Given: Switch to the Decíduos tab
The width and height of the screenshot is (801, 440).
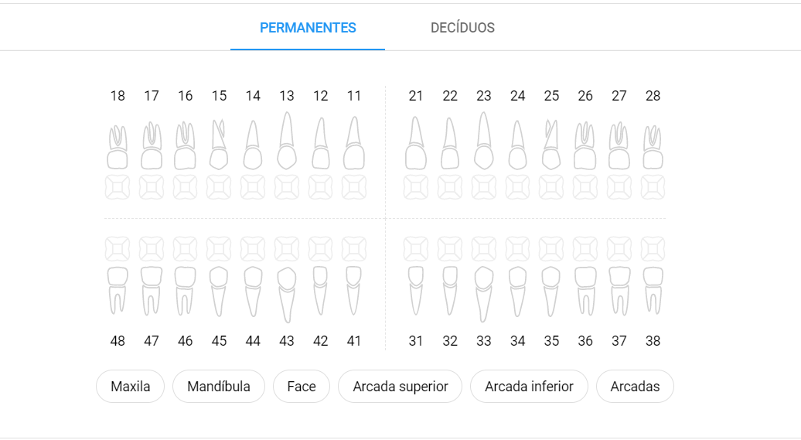Looking at the screenshot, I should 462,28.
